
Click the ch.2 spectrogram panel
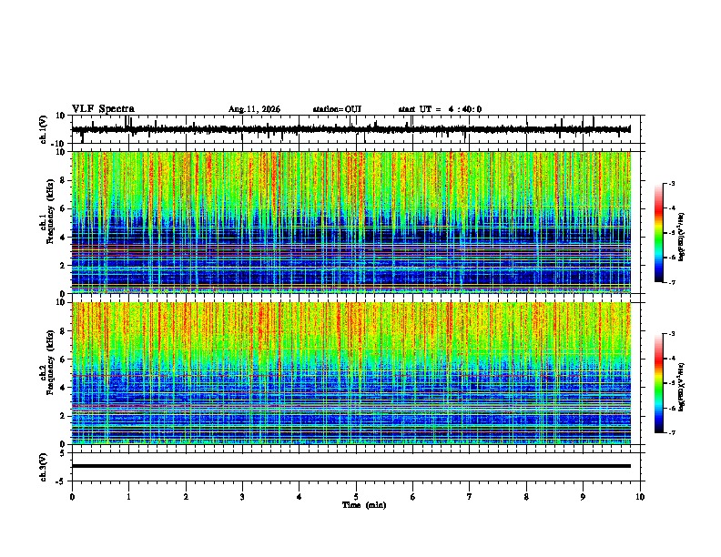[351, 373]
